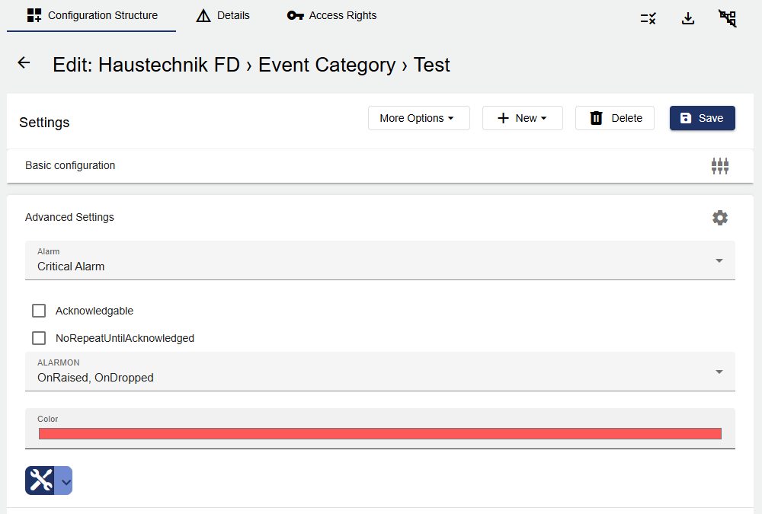Open the Alarm dropdown showing Critical Alarm
The image size is (762, 514).
(379, 260)
